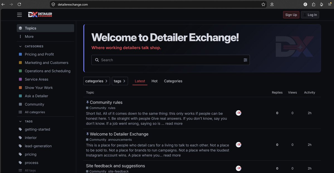Sort topics by Replies column
Viewport: 334px width, 173px height.
(x=277, y=92)
